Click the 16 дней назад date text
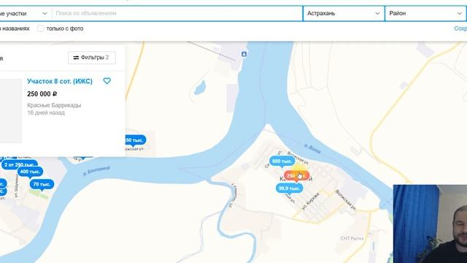 coord(46,113)
